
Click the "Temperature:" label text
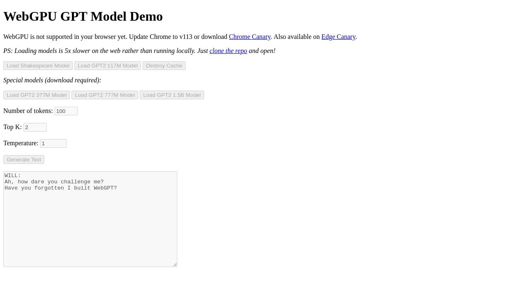[21, 143]
